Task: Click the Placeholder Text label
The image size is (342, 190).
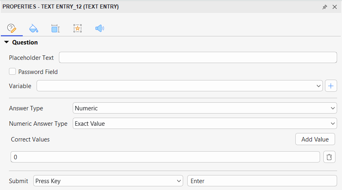Action: pos(31,58)
